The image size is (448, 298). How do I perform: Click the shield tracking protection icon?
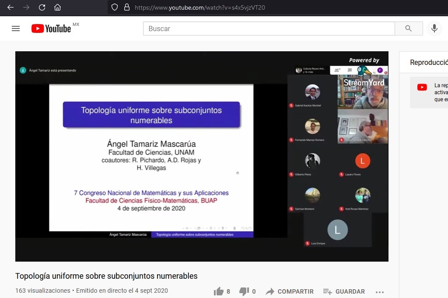115,7
